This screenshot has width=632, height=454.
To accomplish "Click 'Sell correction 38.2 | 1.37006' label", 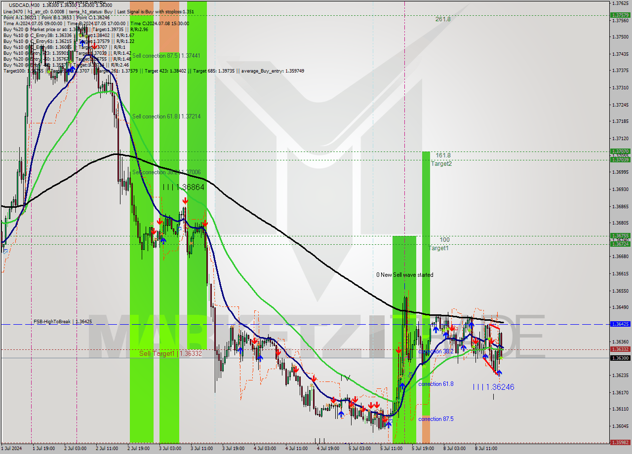I will click(166, 172).
